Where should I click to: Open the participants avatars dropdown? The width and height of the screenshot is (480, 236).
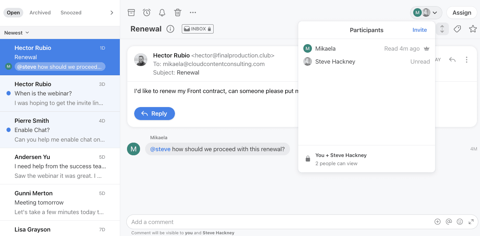tap(426, 13)
